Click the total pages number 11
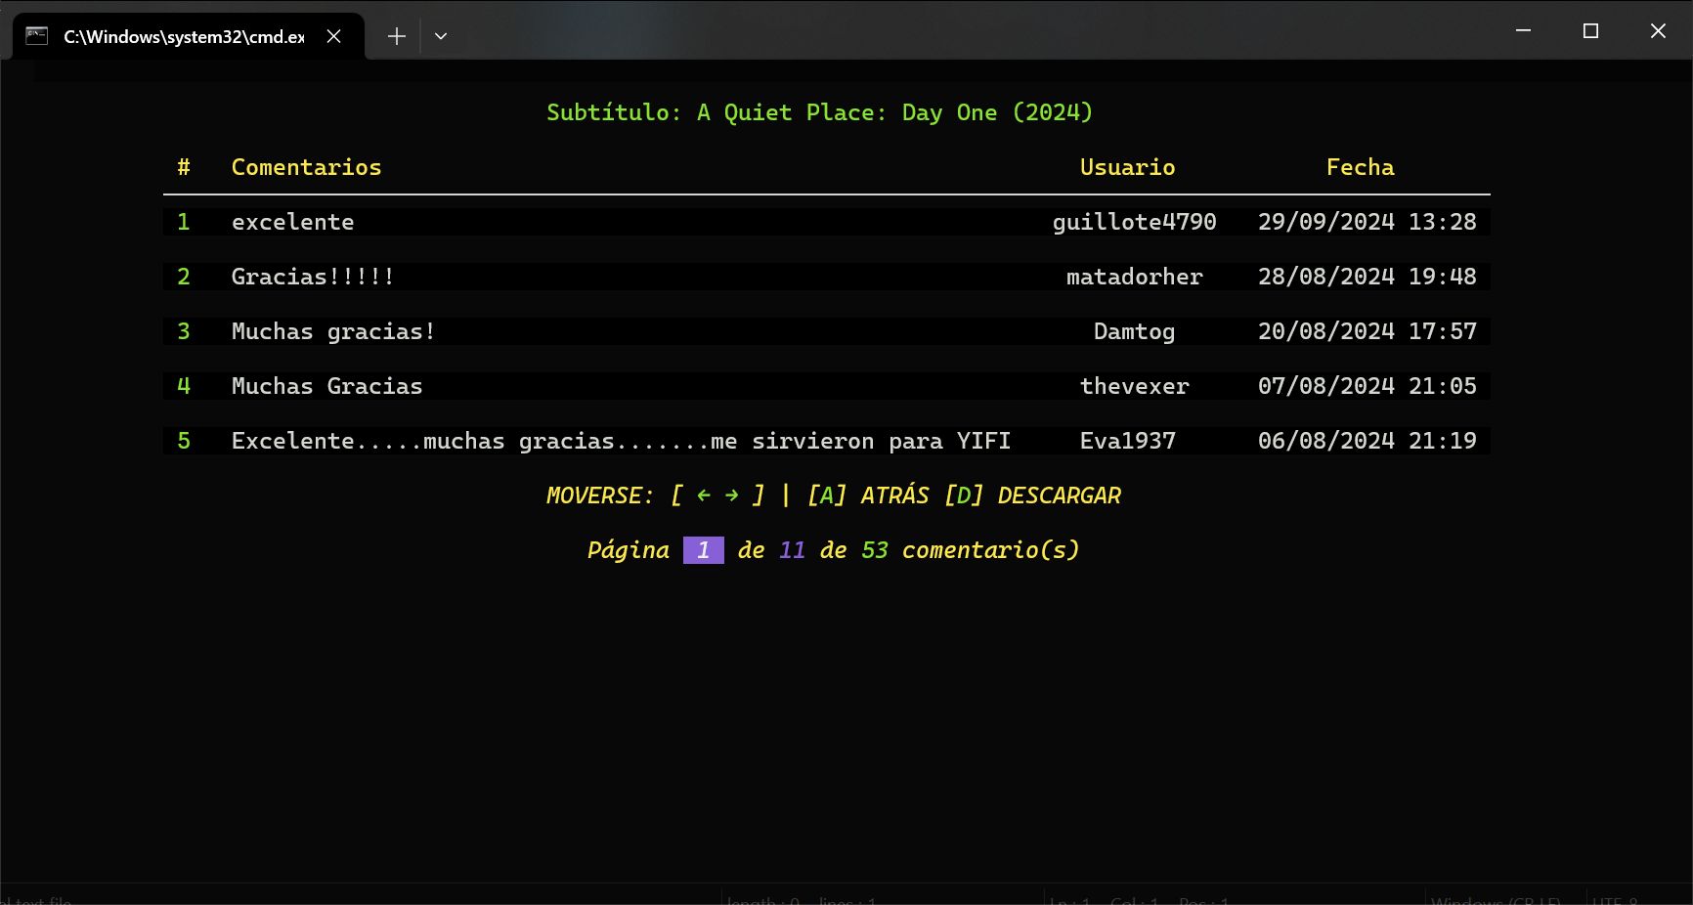This screenshot has width=1693, height=905. [792, 550]
